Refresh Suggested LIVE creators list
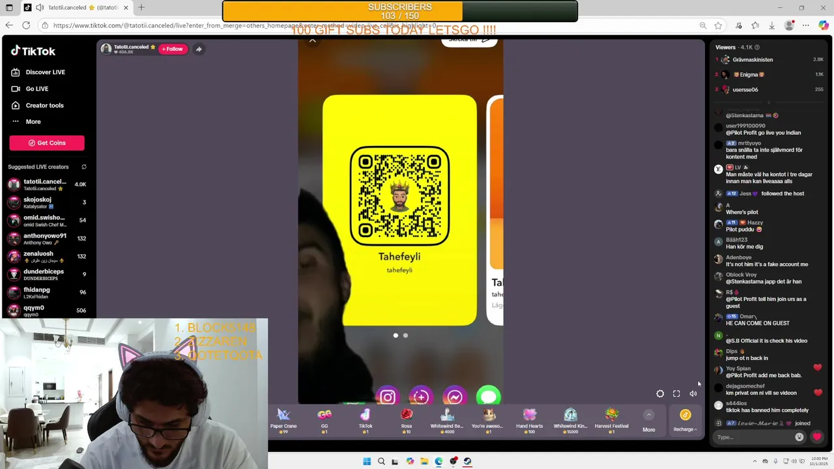Screen dimensions: 834x469 (x=83, y=167)
